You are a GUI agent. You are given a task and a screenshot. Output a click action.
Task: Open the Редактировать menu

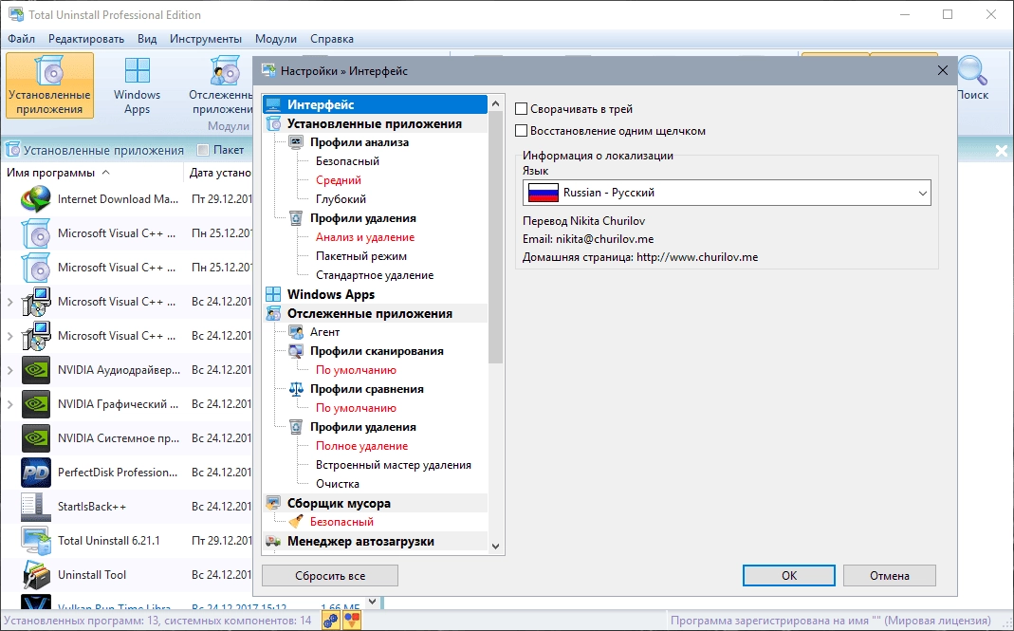click(x=86, y=39)
